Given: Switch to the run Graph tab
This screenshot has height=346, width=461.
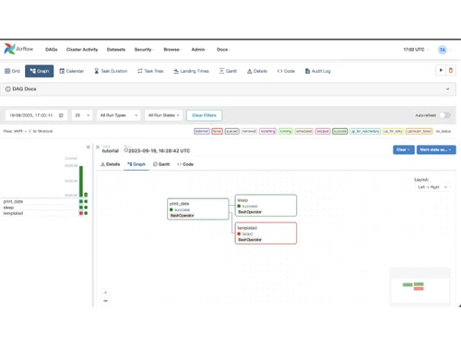Looking at the screenshot, I should [136, 164].
